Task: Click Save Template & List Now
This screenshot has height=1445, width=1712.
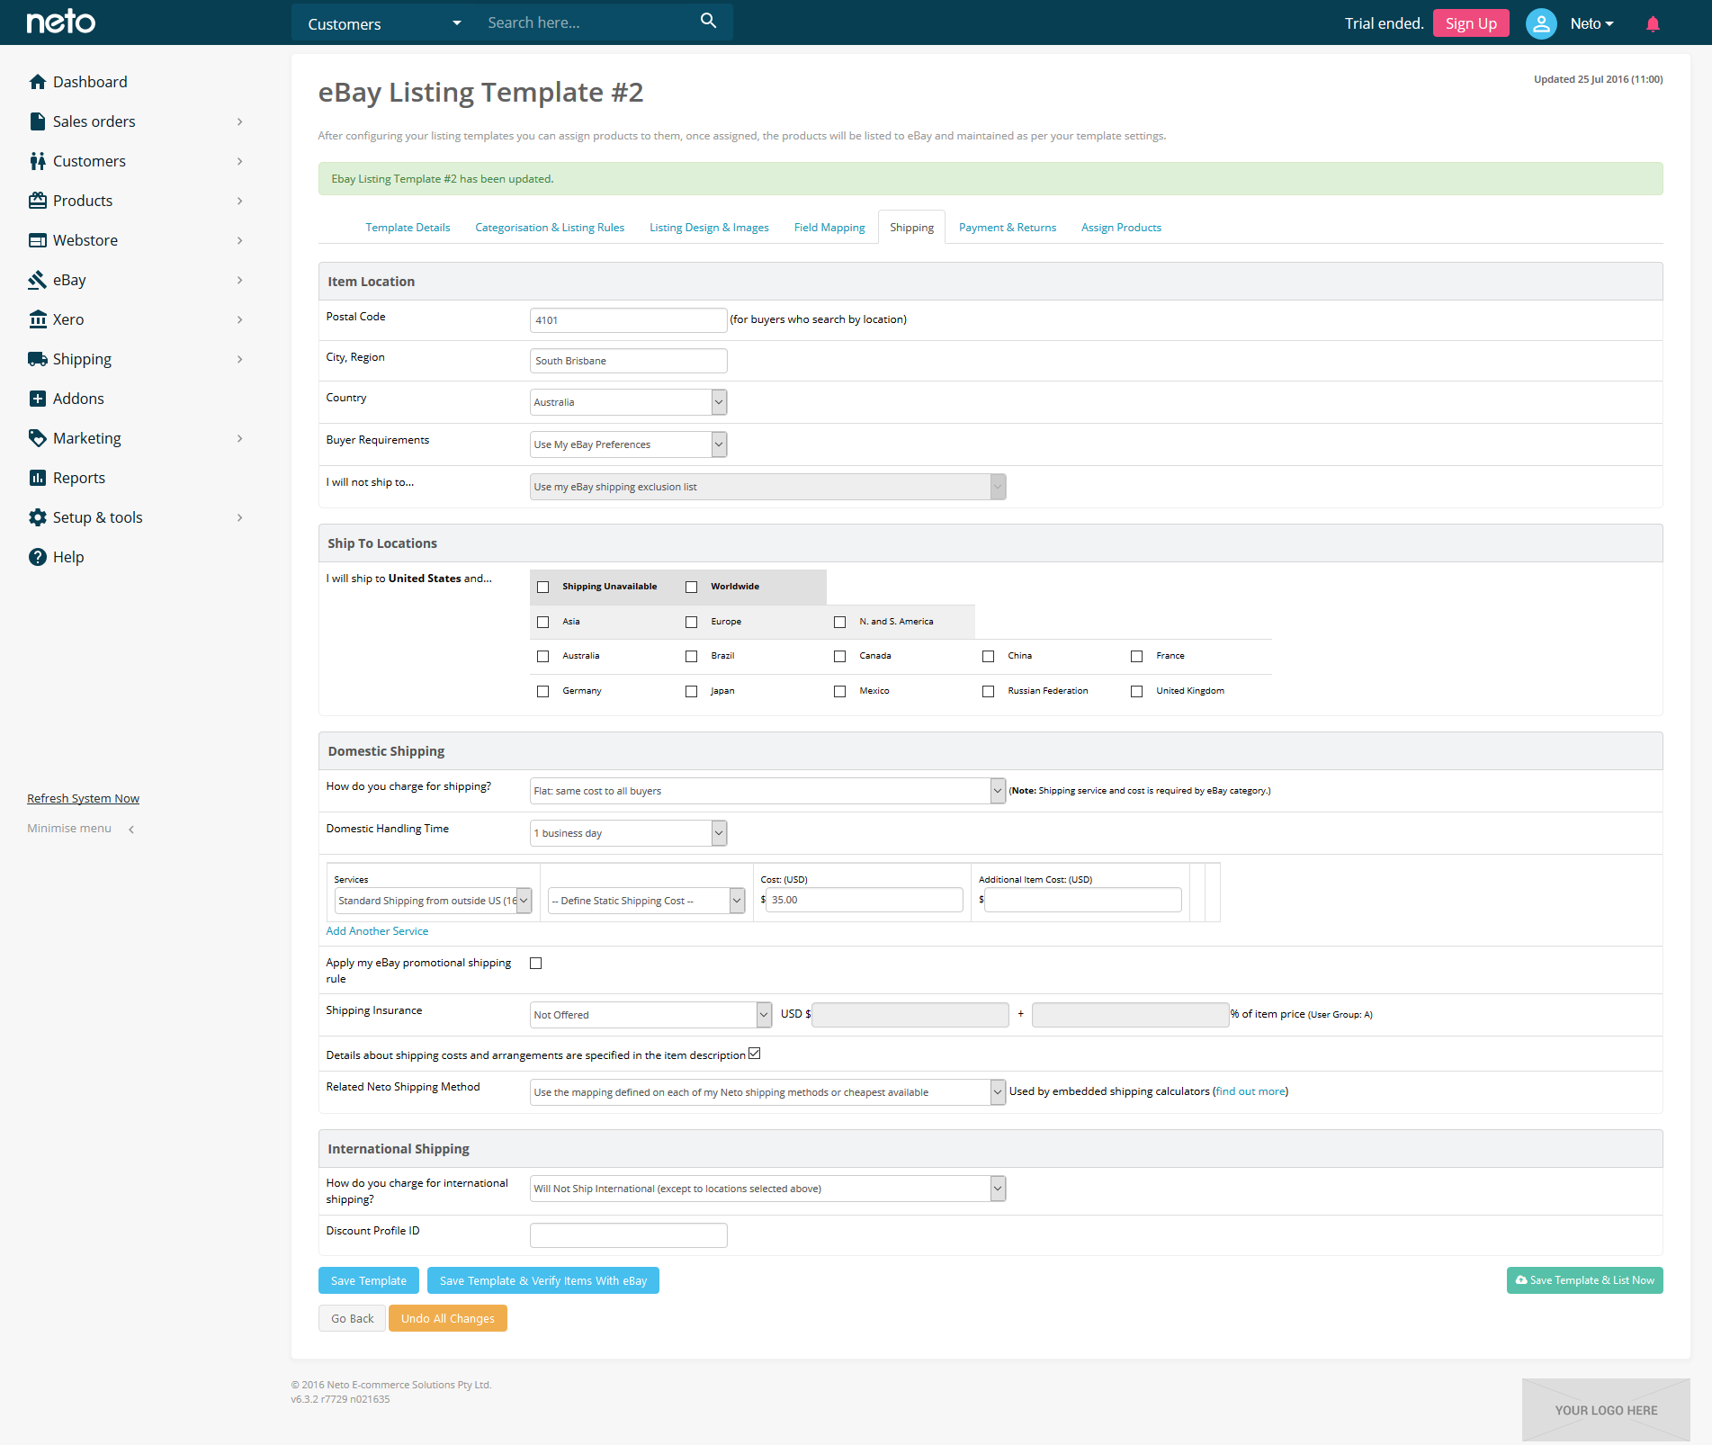Action: click(x=1584, y=1280)
